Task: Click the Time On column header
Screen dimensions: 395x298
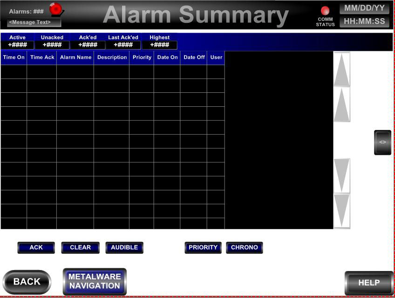Action: (x=14, y=57)
